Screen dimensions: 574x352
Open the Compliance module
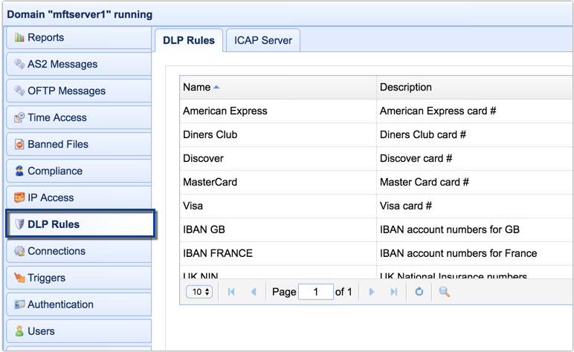tap(79, 171)
